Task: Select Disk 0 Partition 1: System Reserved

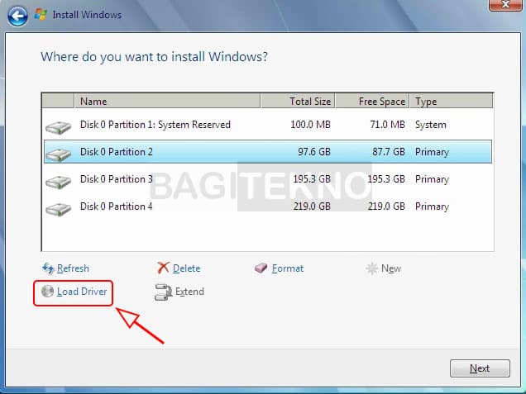Action: point(268,125)
